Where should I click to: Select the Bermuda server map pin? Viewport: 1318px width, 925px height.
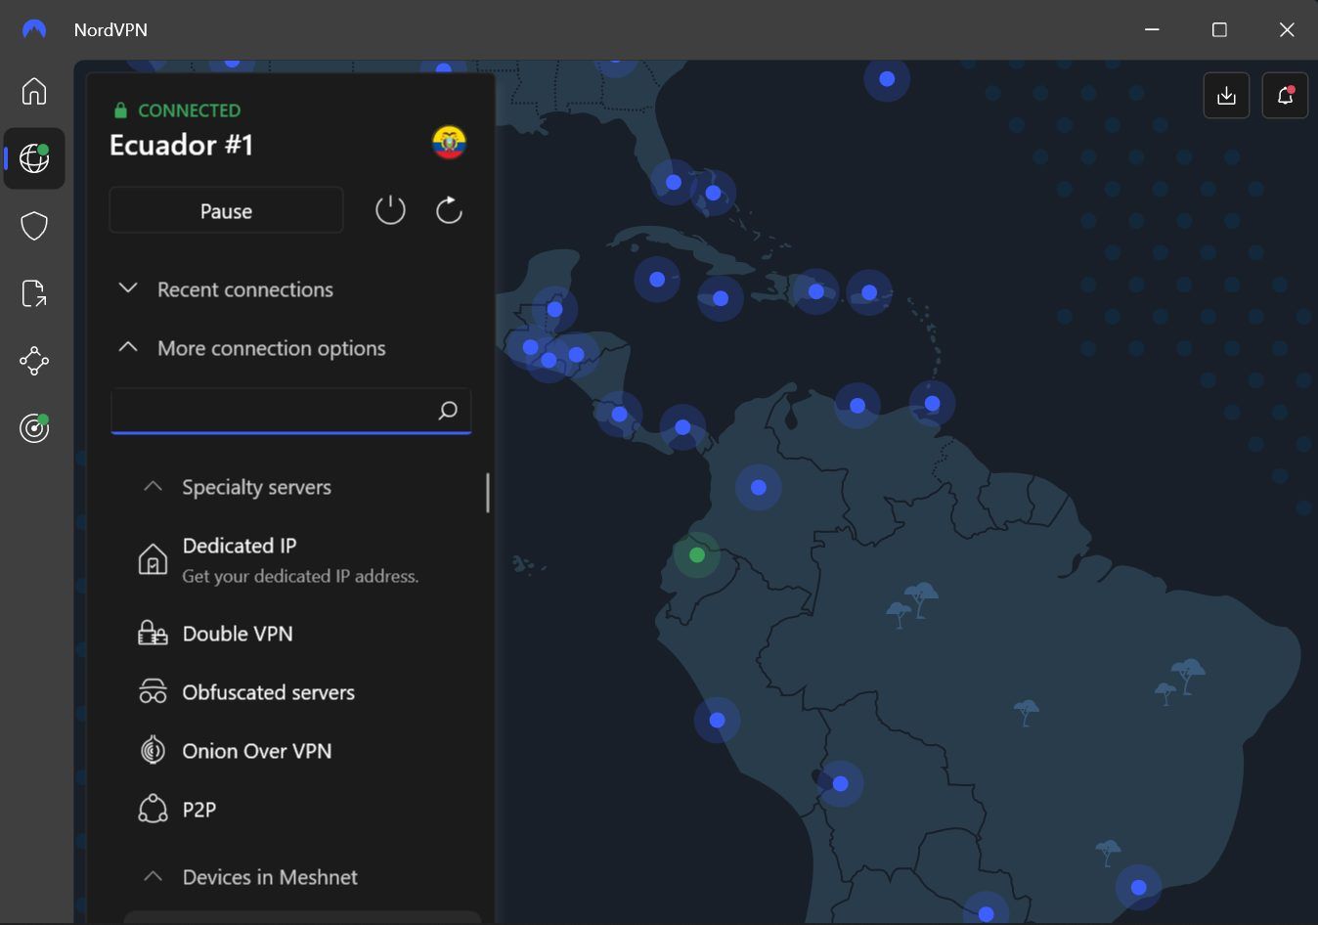pyautogui.click(x=887, y=79)
